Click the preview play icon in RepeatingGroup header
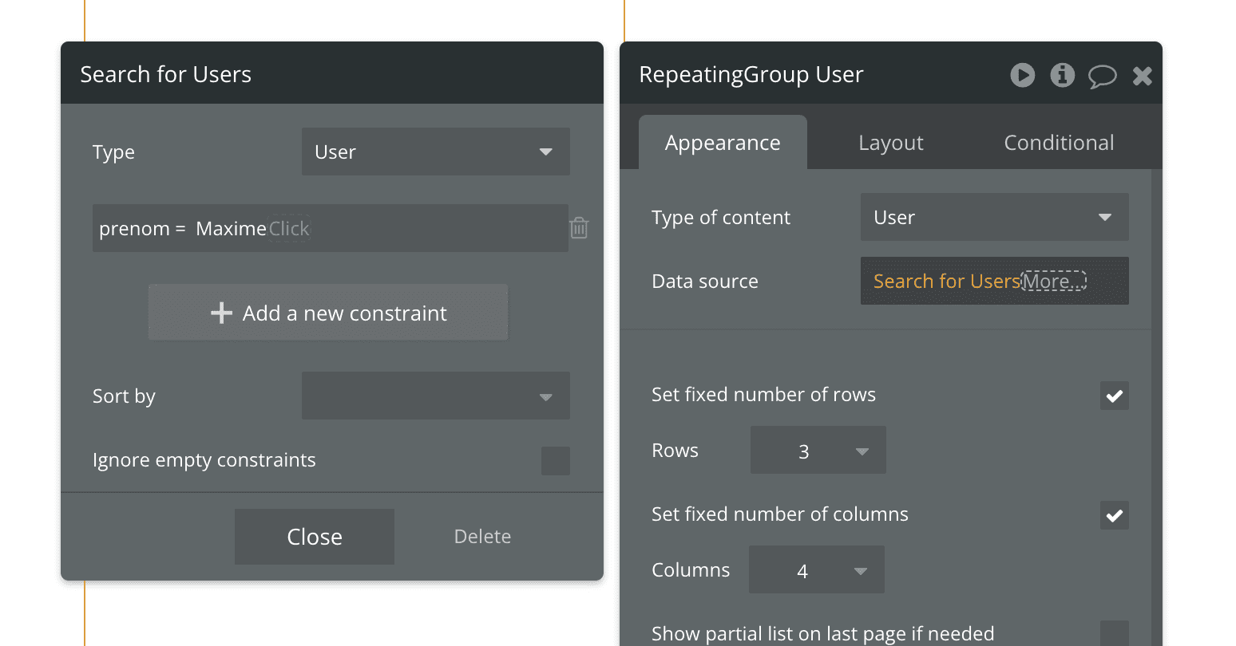 [x=1022, y=75]
